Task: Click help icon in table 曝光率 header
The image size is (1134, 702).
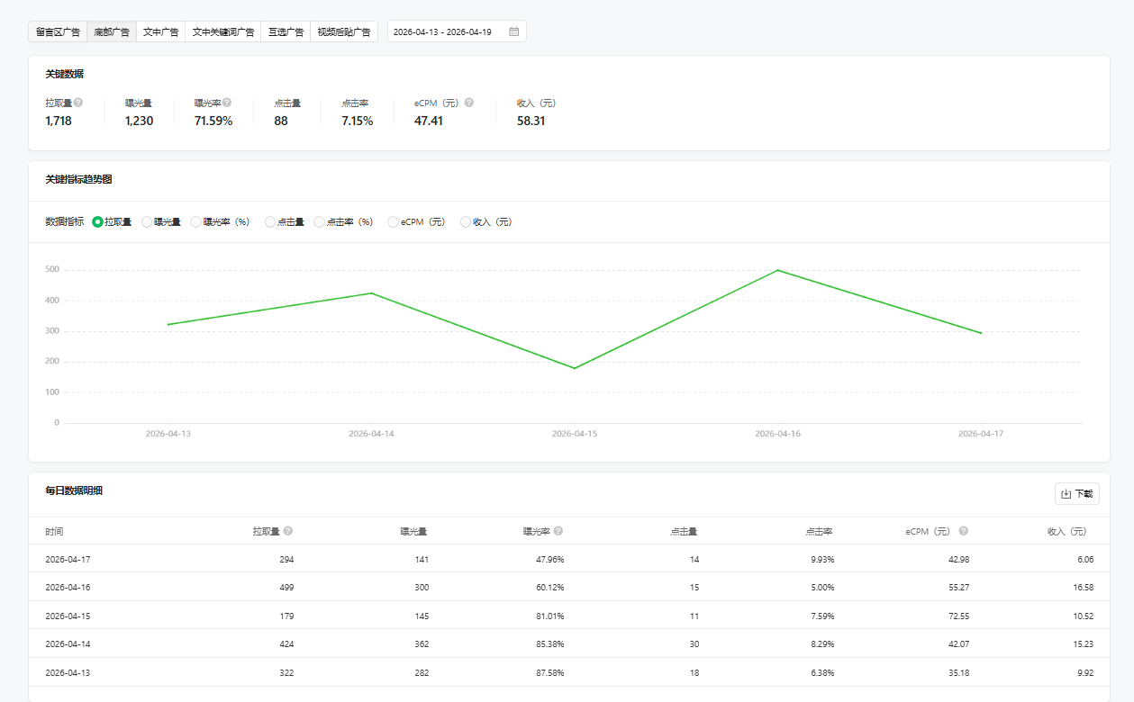Action: pyautogui.click(x=558, y=531)
